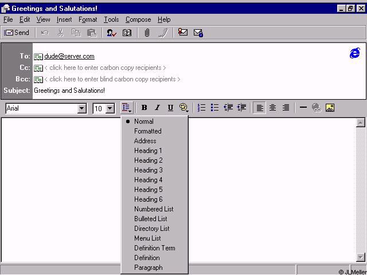Screen dimensions: 367x275
Task: Open the Edit menu
Action: point(25,19)
